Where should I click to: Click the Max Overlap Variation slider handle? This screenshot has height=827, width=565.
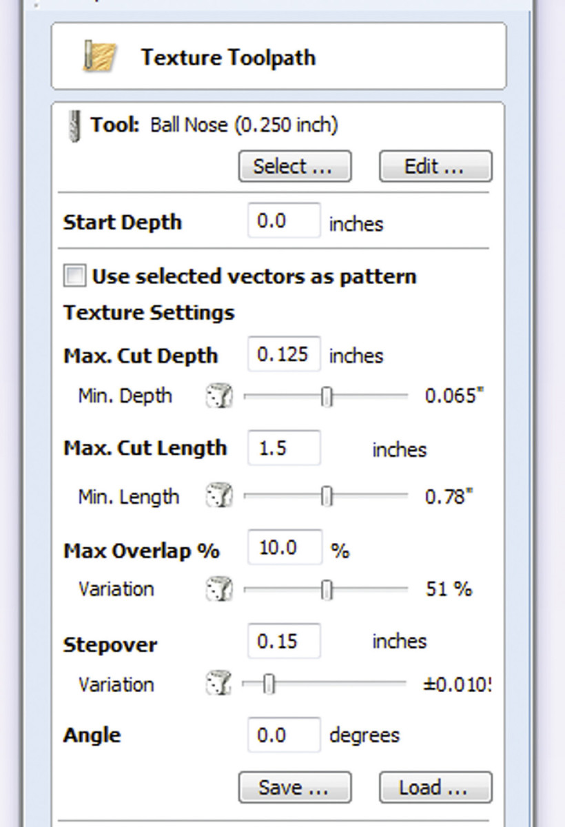pyautogui.click(x=327, y=590)
